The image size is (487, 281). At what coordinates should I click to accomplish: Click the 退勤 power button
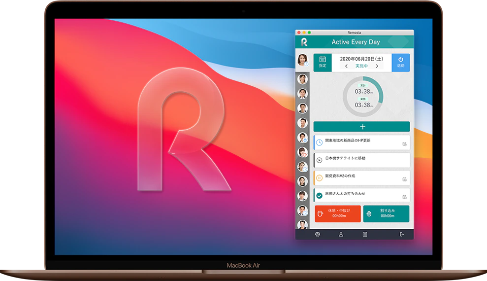(401, 63)
